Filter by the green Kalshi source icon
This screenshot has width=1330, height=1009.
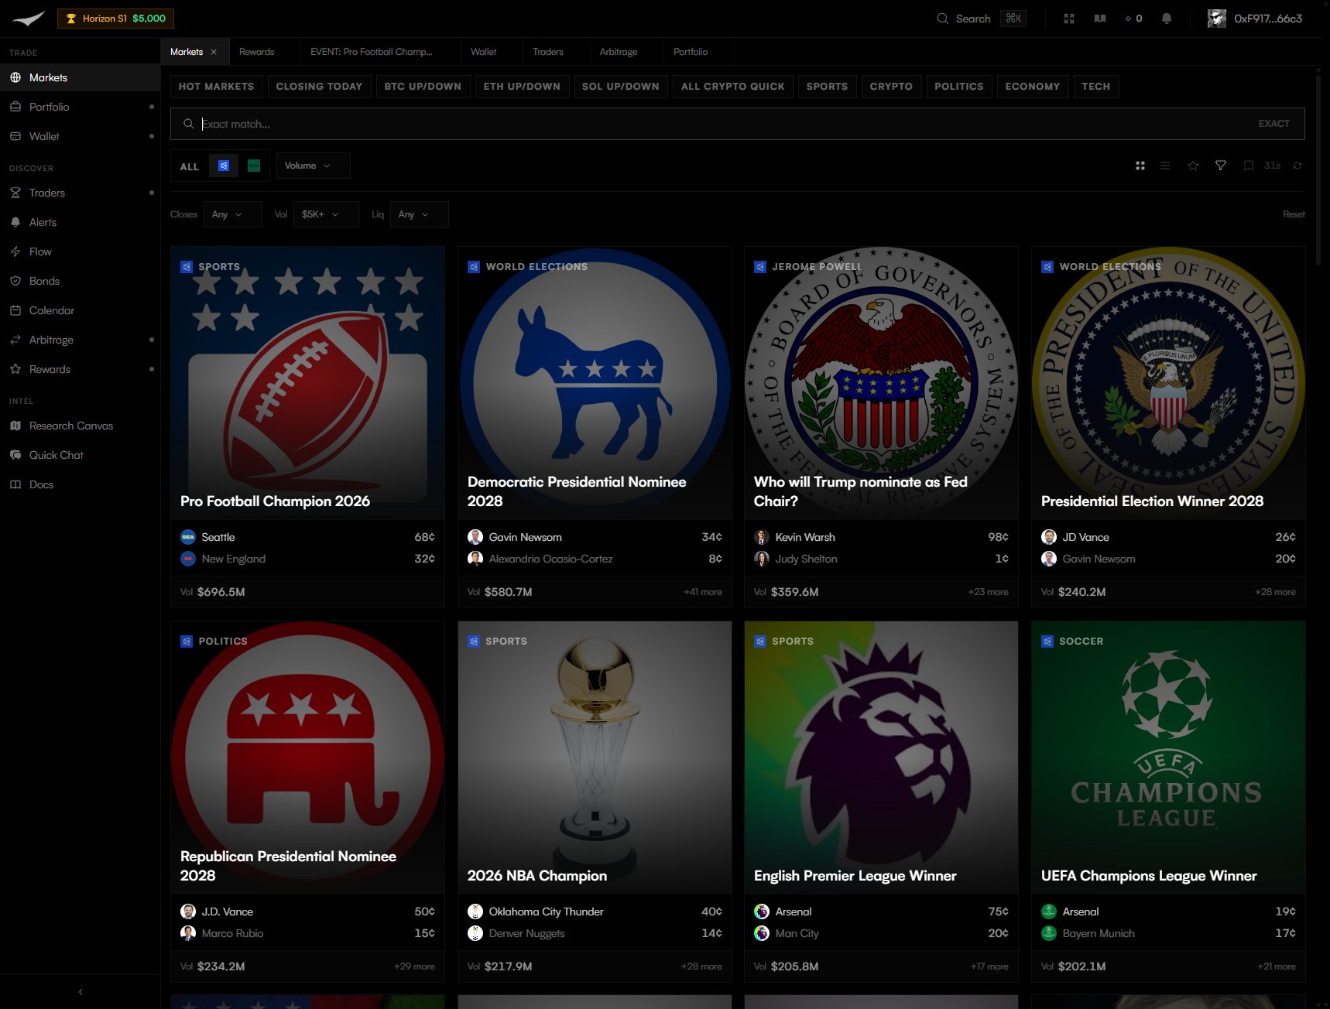pyautogui.click(x=254, y=166)
